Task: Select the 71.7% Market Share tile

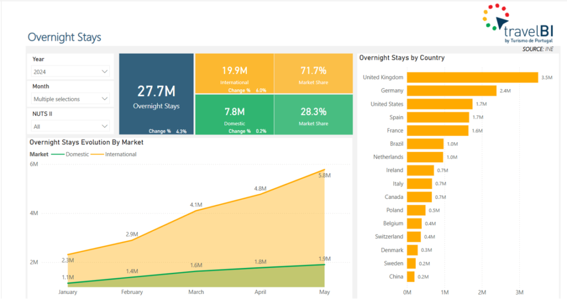Action: click(313, 73)
